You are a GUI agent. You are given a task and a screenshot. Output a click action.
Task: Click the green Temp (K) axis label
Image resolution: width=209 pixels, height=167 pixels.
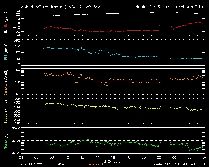click(x=5, y=140)
